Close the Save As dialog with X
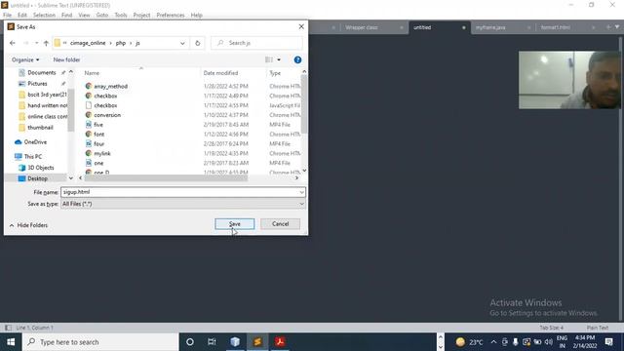This screenshot has height=351, width=624. pyautogui.click(x=301, y=26)
